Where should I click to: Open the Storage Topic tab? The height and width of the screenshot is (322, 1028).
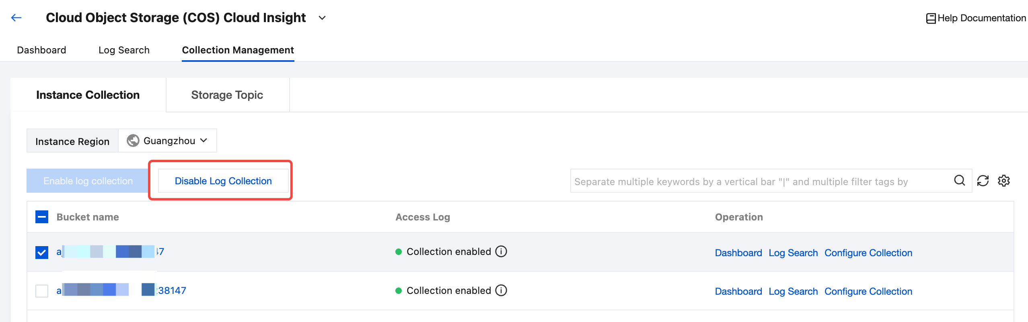pos(227,95)
